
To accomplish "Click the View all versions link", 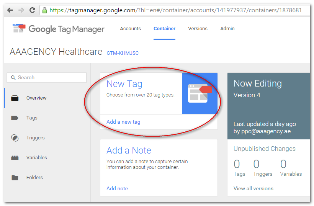I will point(253,189).
